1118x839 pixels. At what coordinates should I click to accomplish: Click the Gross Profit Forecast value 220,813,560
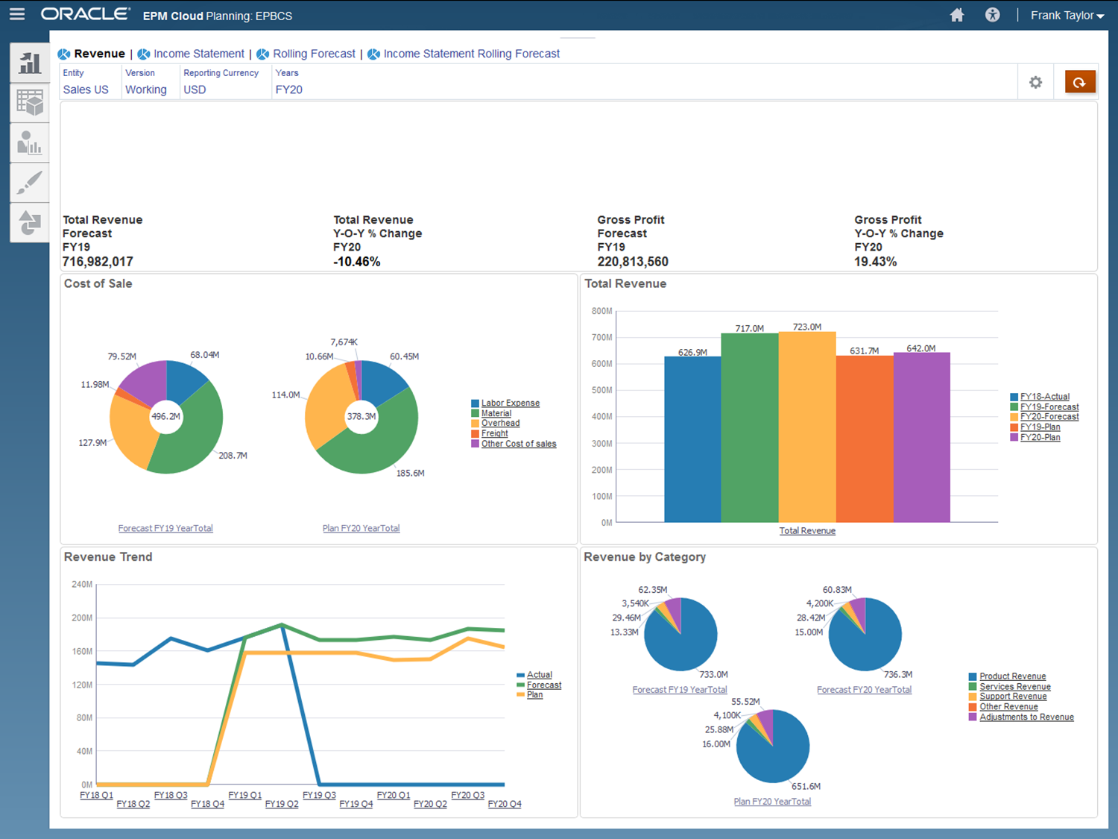633,262
